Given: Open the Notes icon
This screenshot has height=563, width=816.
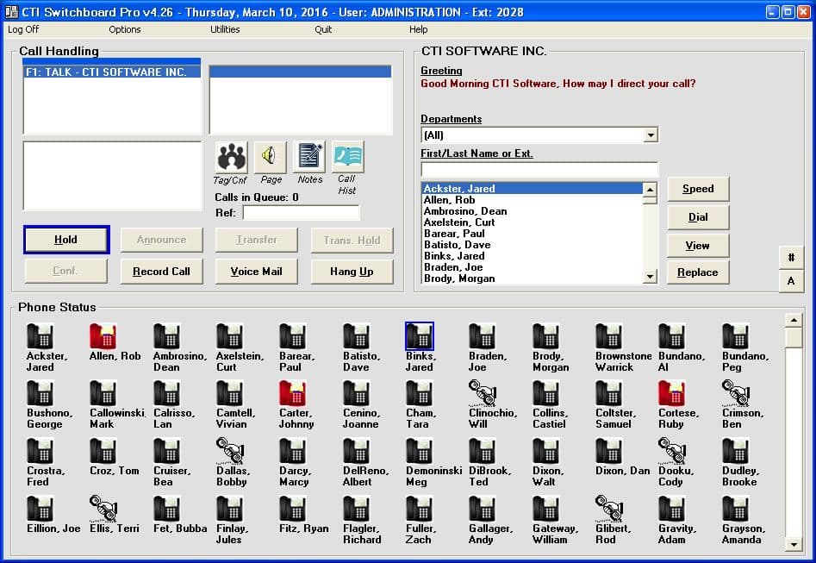Looking at the screenshot, I should pyautogui.click(x=309, y=157).
